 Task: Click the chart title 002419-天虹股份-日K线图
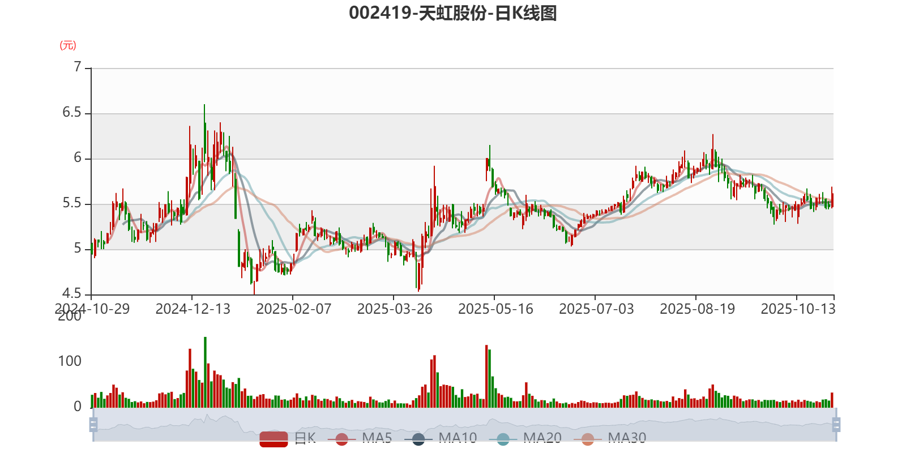pyautogui.click(x=453, y=13)
